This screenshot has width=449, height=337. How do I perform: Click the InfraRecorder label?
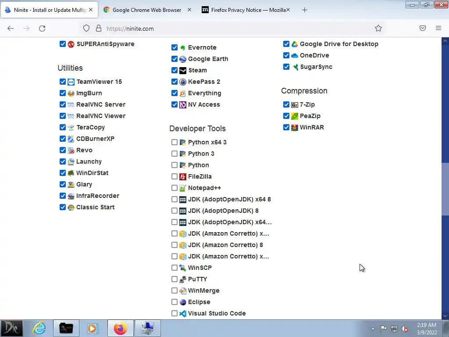98,196
